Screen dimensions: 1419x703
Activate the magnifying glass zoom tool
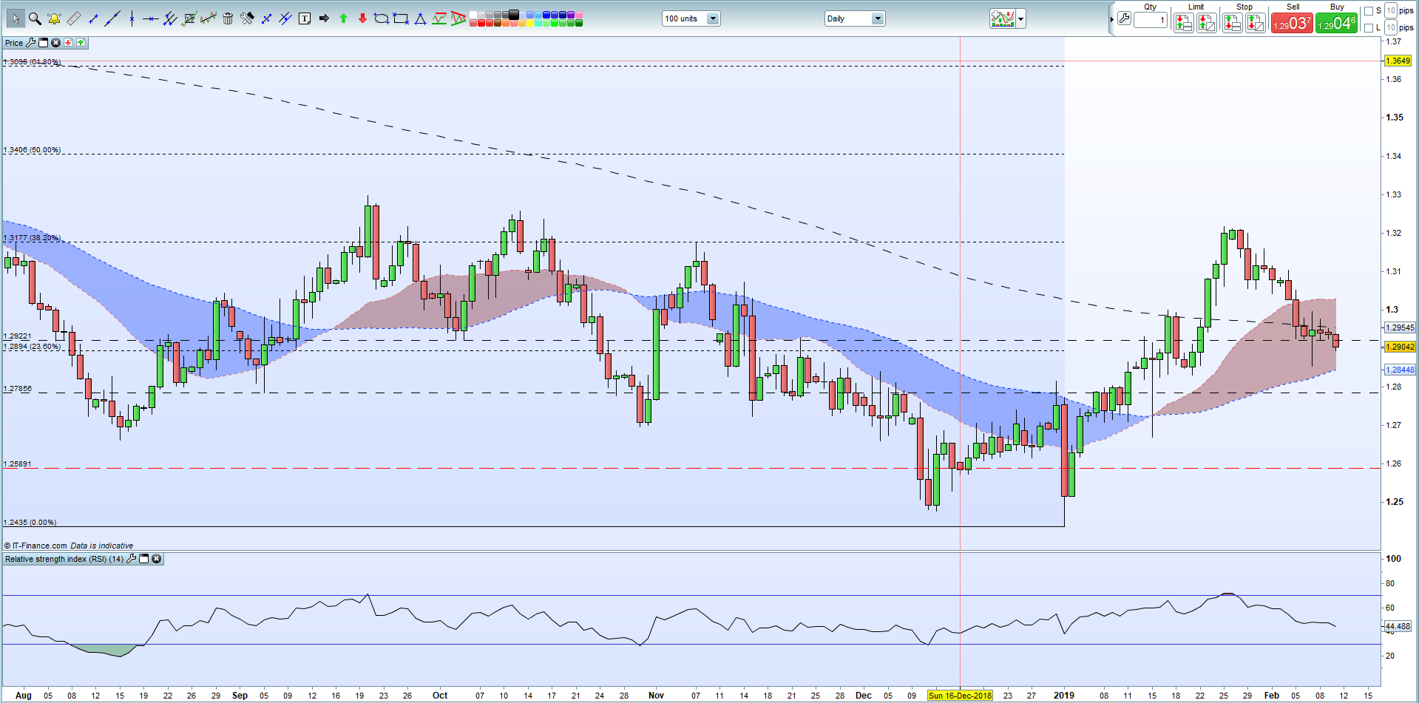pyautogui.click(x=35, y=18)
